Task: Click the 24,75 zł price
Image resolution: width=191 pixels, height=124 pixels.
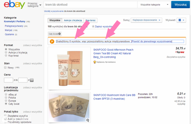Action: tap(180, 48)
